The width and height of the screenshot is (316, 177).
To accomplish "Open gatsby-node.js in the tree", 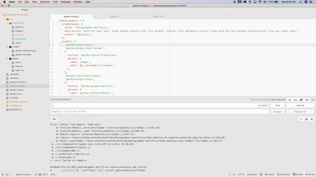I will (x=17, y=90).
